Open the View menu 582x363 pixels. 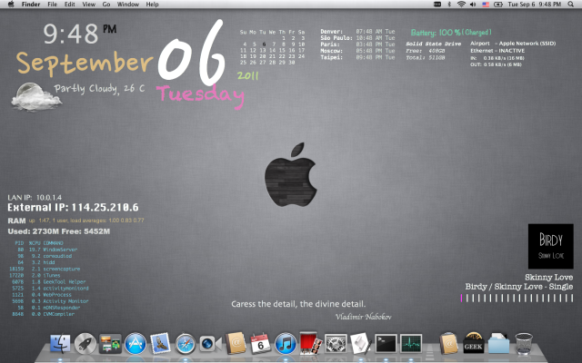[88, 5]
